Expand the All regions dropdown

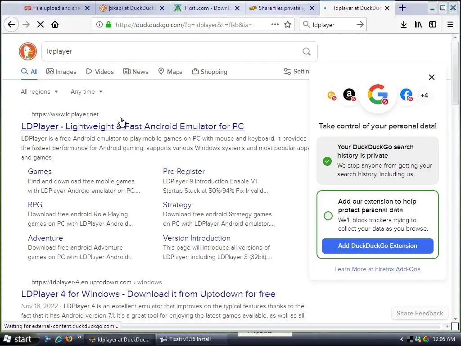pyautogui.click(x=40, y=92)
